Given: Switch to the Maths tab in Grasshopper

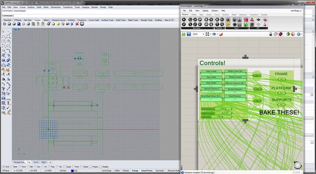Looking at the screenshot, I should (194, 15).
